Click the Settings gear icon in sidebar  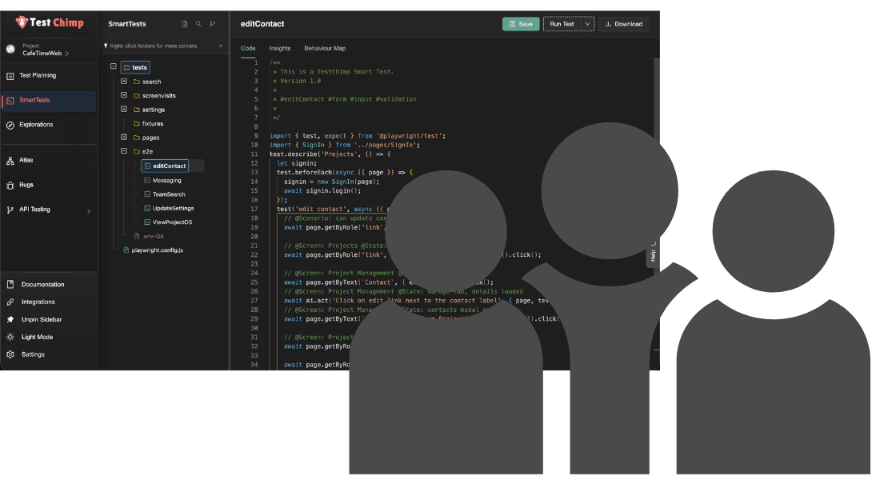tap(10, 355)
